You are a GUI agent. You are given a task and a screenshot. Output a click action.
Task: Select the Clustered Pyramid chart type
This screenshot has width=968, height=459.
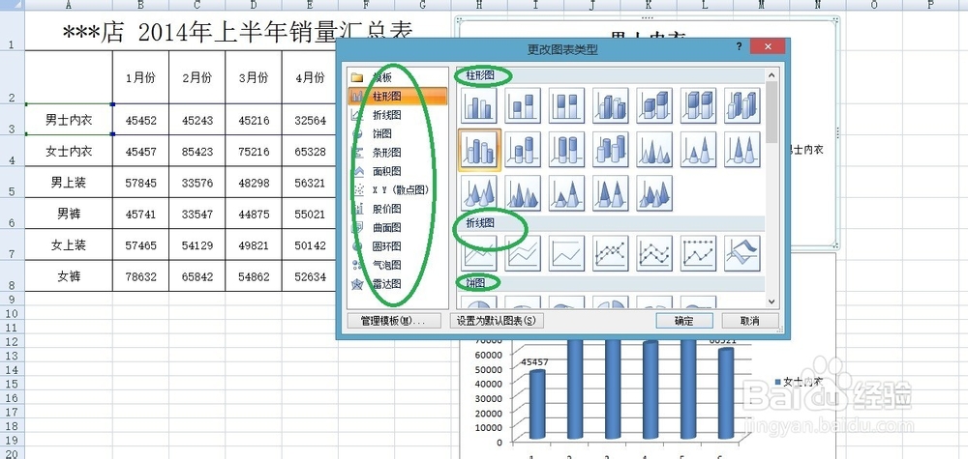[523, 193]
